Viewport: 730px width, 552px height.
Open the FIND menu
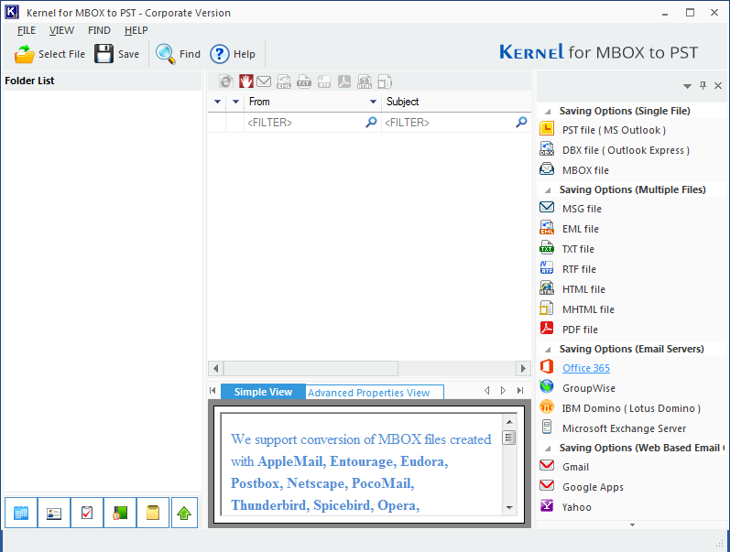point(99,30)
